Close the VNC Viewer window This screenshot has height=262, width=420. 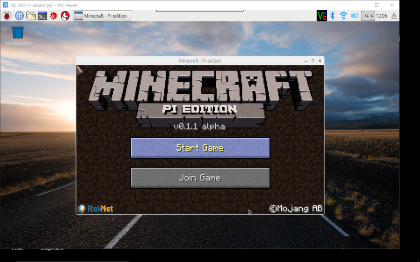pos(392,5)
